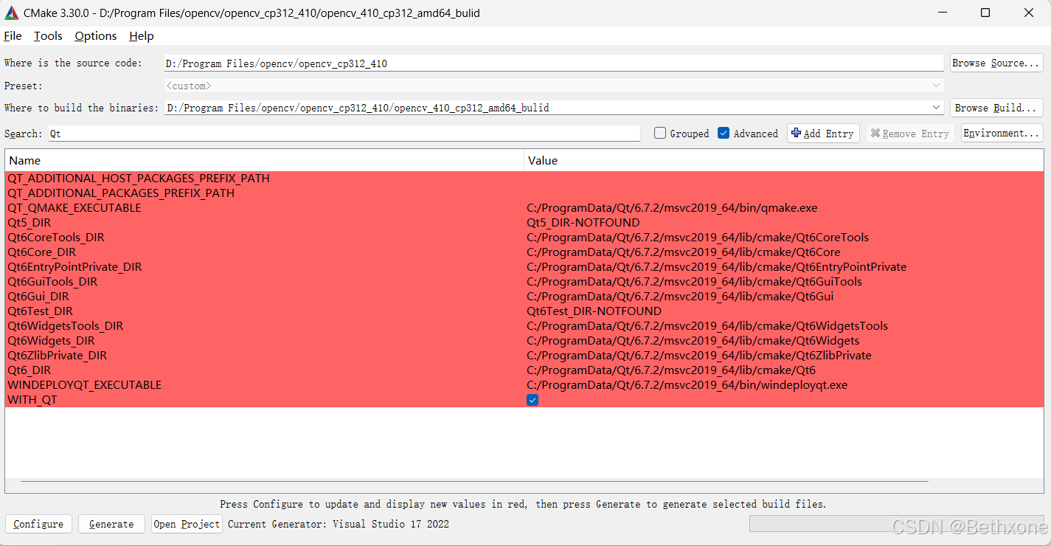Open the Help menu

(x=141, y=36)
